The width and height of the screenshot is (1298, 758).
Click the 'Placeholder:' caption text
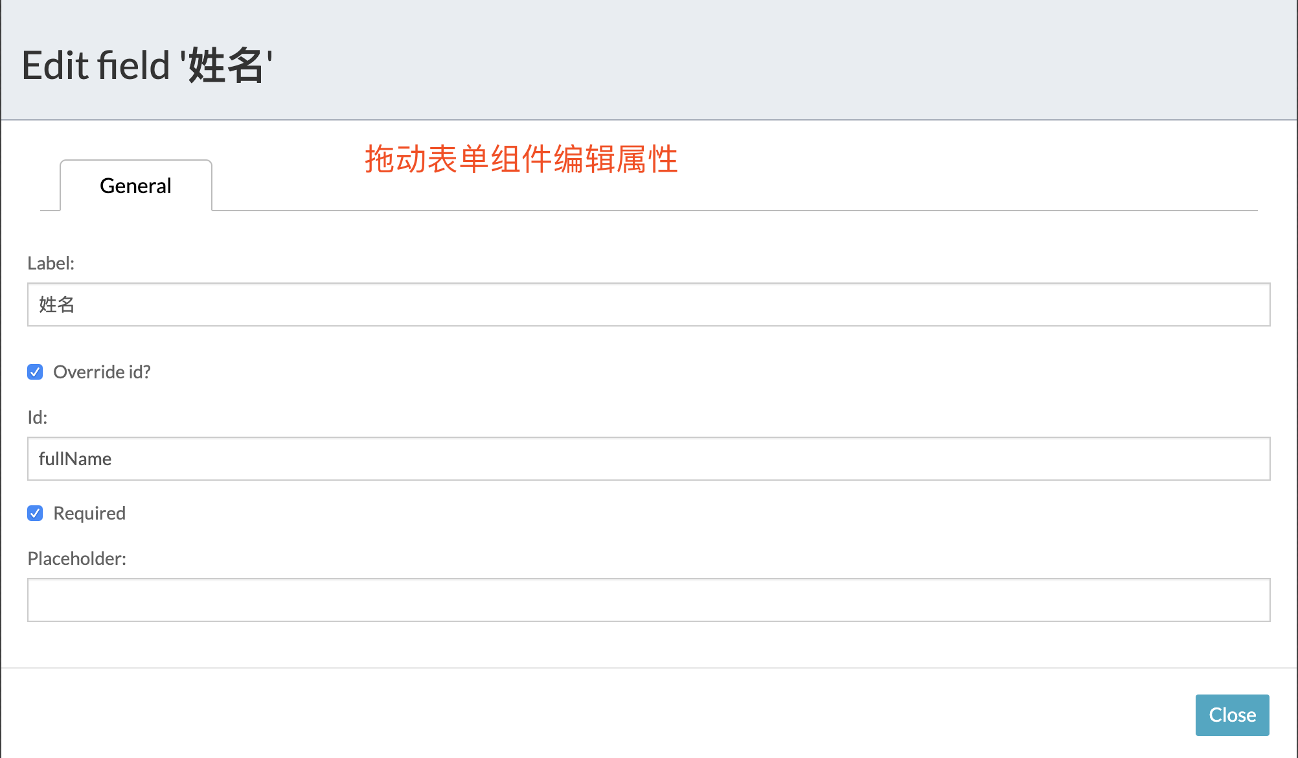76,558
